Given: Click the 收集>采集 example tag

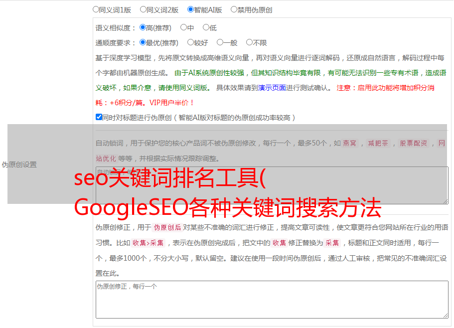Looking at the screenshot, I should 148,243.
